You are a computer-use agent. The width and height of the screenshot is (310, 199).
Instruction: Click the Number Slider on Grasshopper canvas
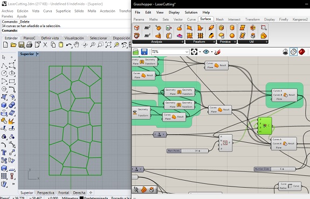click(x=274, y=169)
